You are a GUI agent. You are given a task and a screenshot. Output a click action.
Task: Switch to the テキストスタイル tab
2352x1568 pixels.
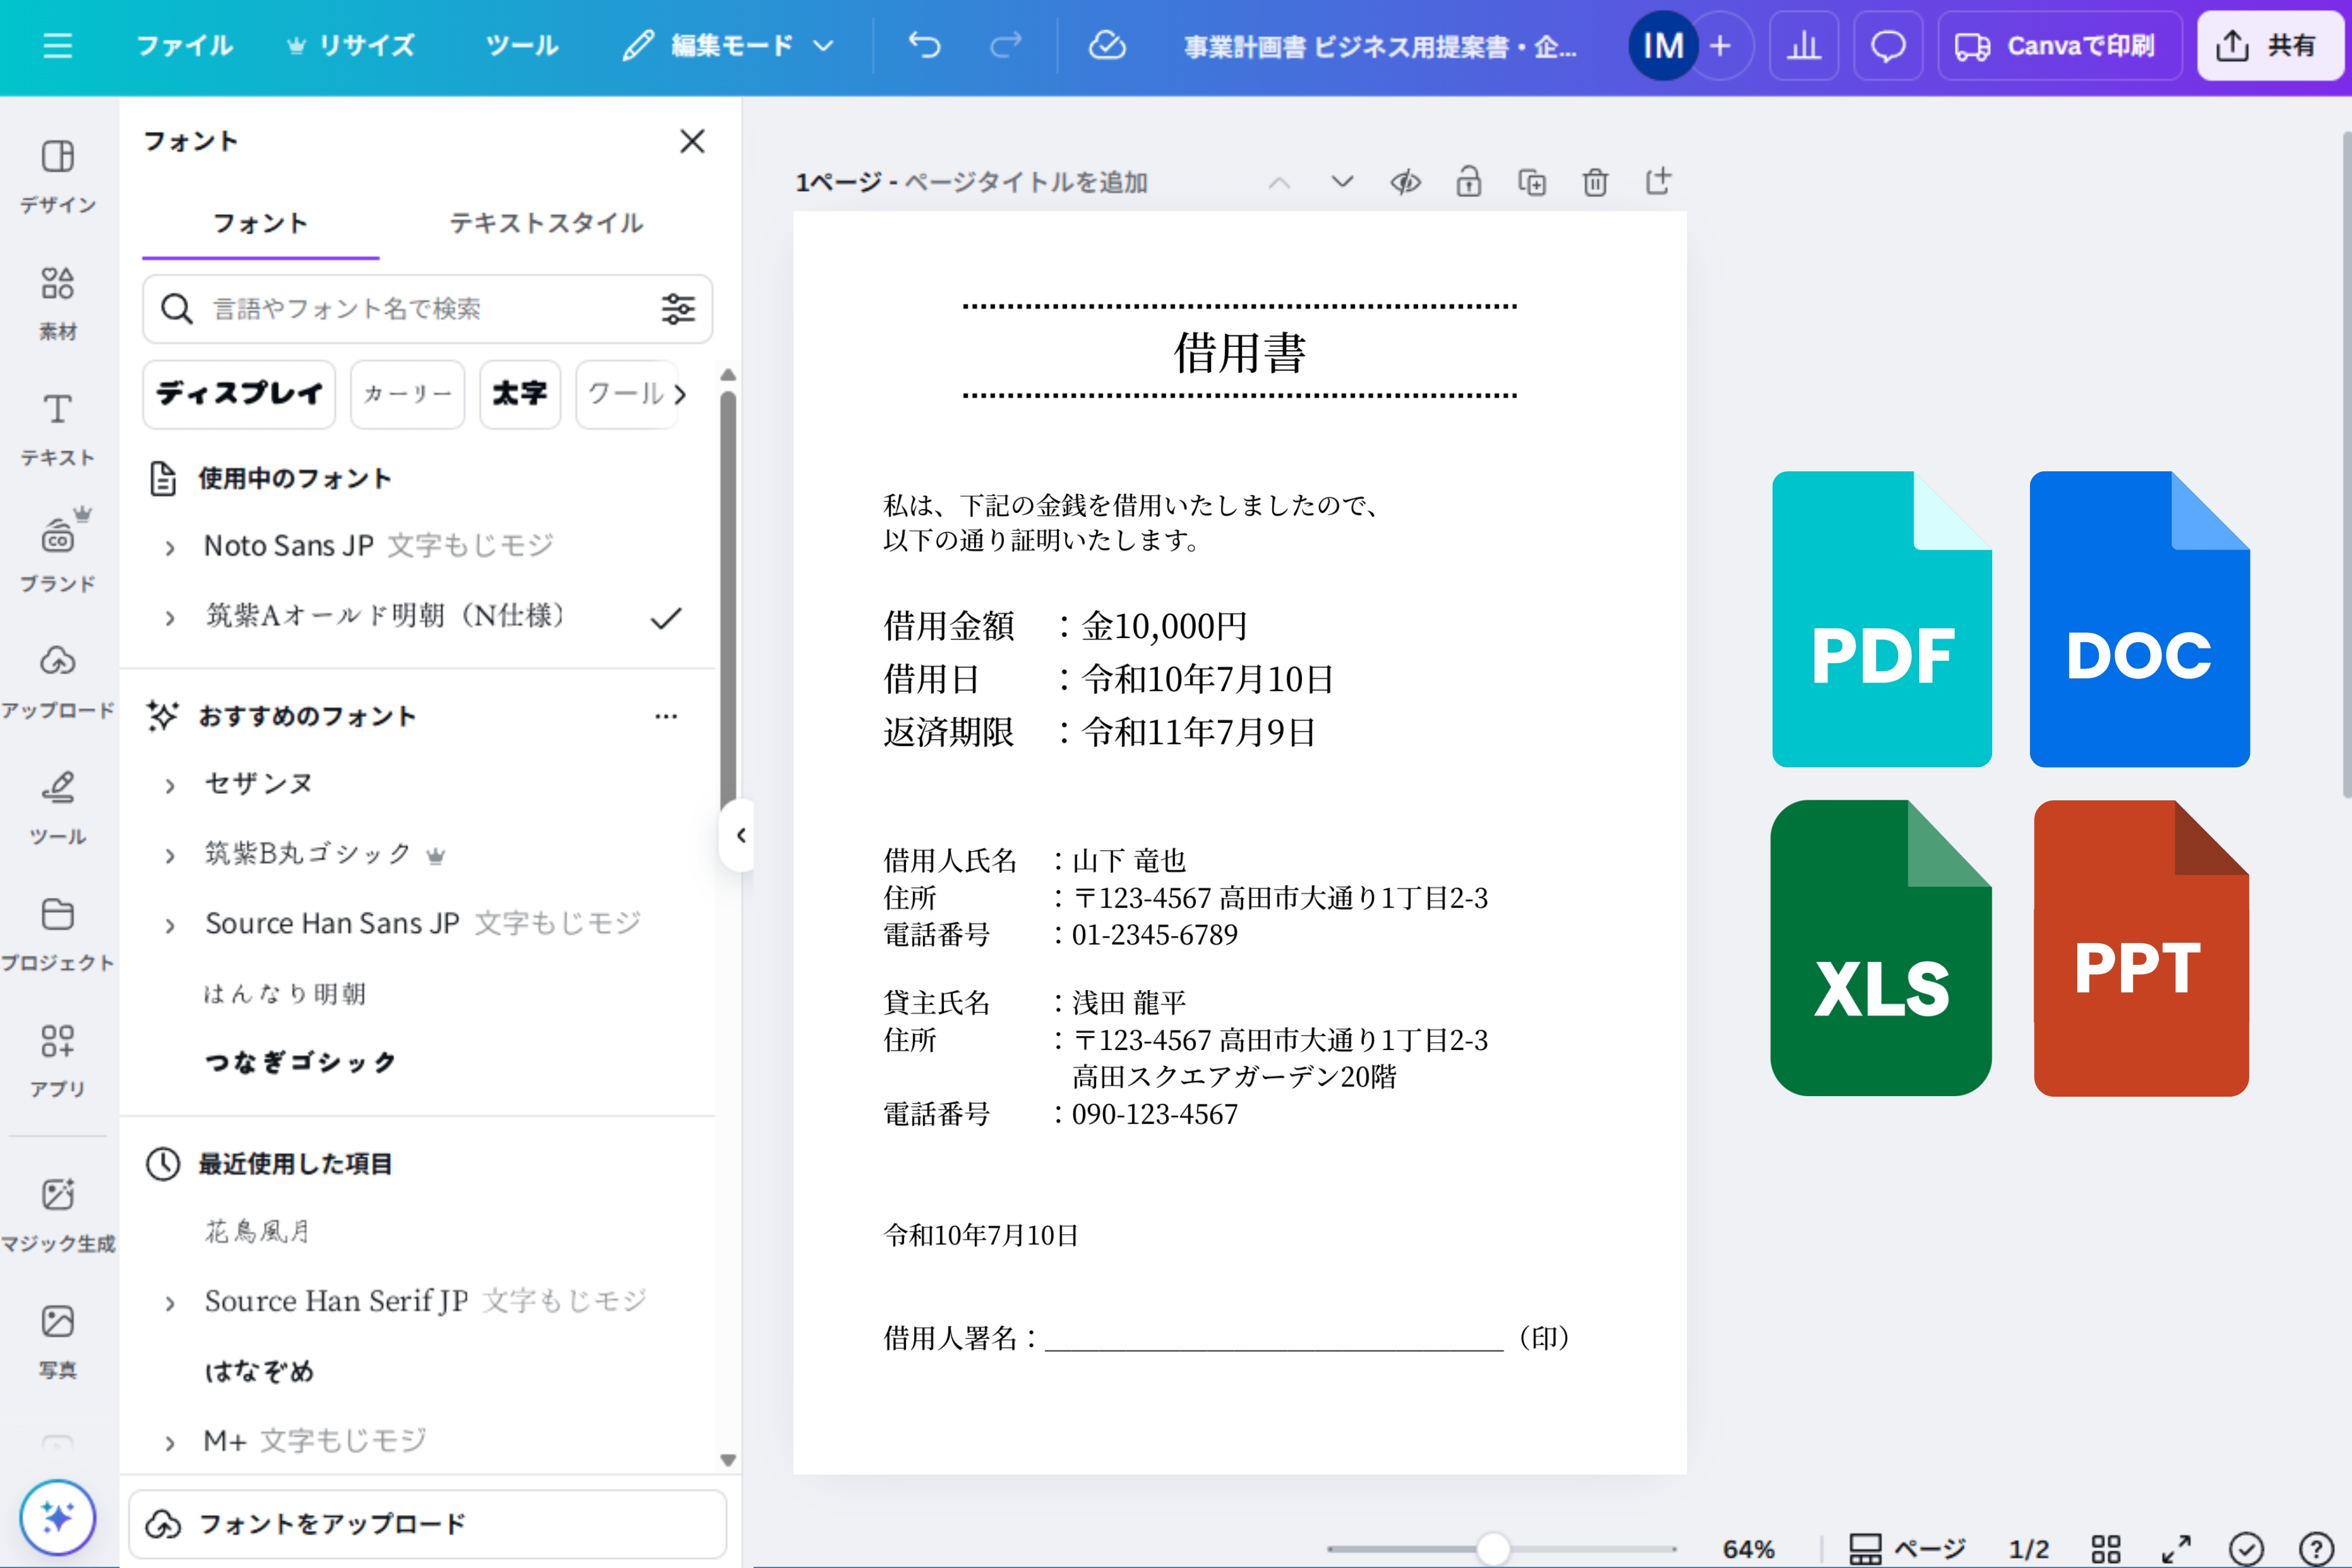[x=546, y=223]
